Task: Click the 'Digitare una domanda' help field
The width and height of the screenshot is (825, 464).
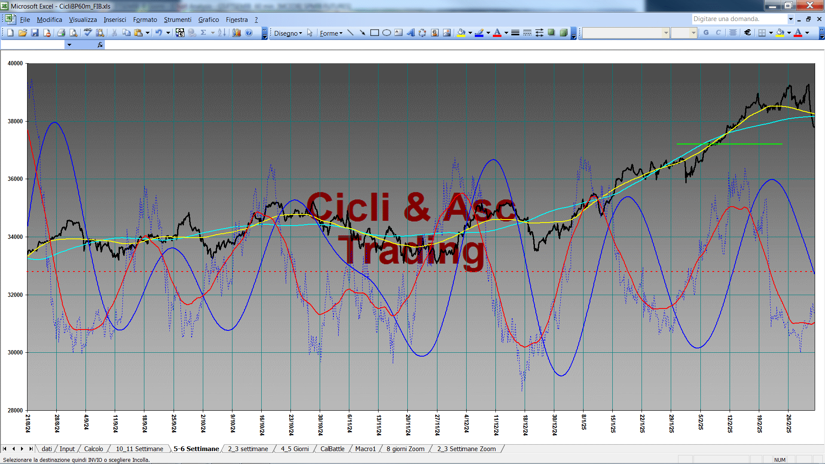Action: [739, 19]
